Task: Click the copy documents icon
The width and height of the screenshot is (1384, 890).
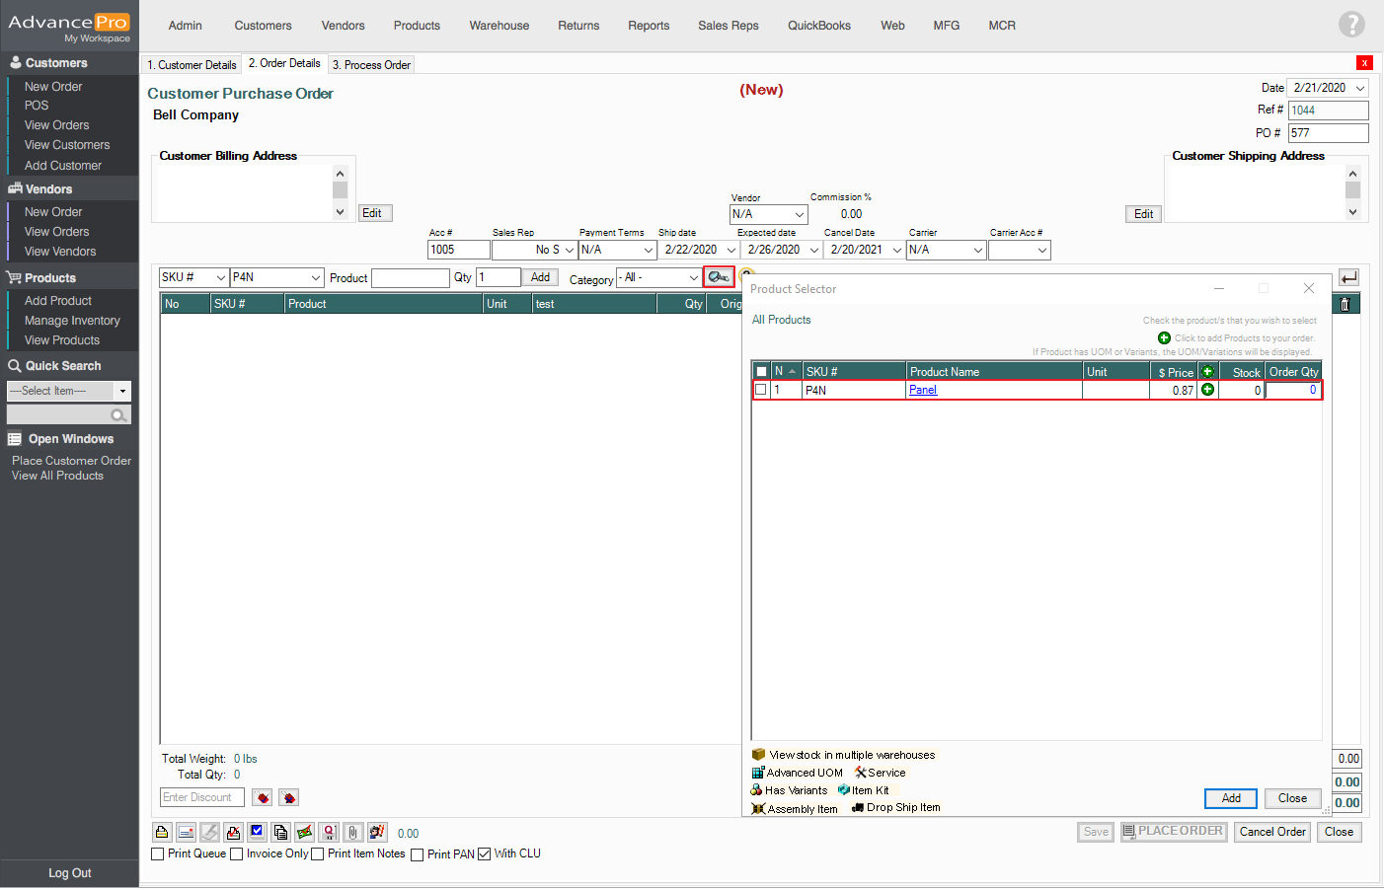Action: point(280,833)
